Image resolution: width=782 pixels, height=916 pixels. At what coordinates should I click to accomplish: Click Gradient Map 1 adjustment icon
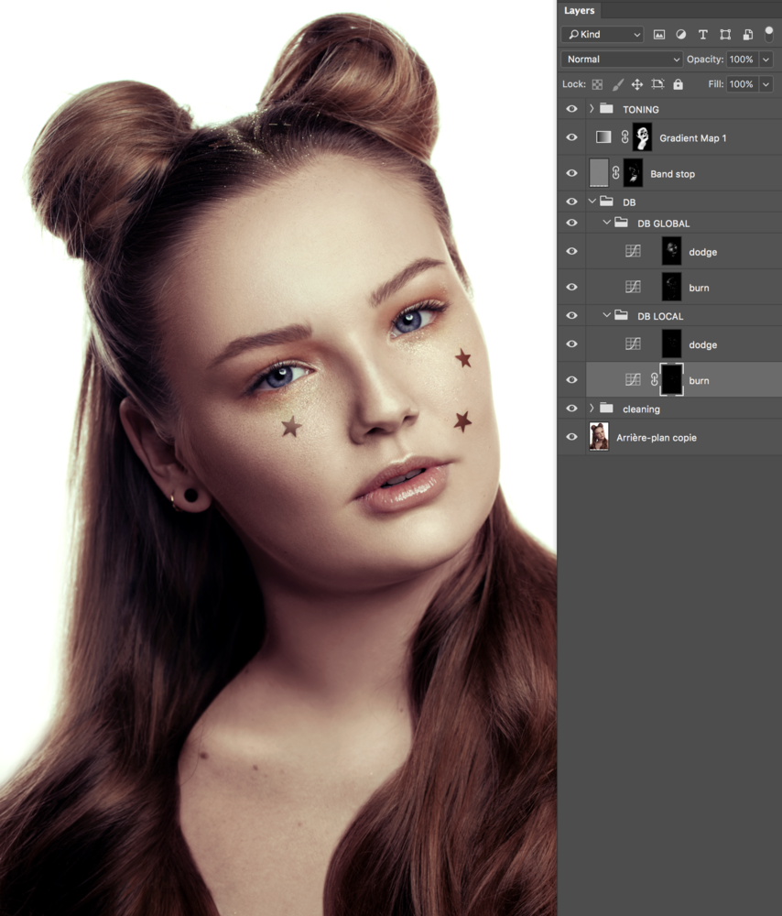[603, 137]
